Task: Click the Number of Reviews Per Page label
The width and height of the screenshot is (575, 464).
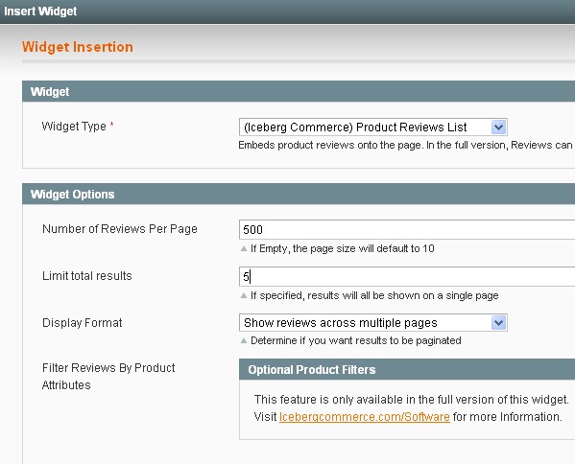Action: [x=120, y=229]
